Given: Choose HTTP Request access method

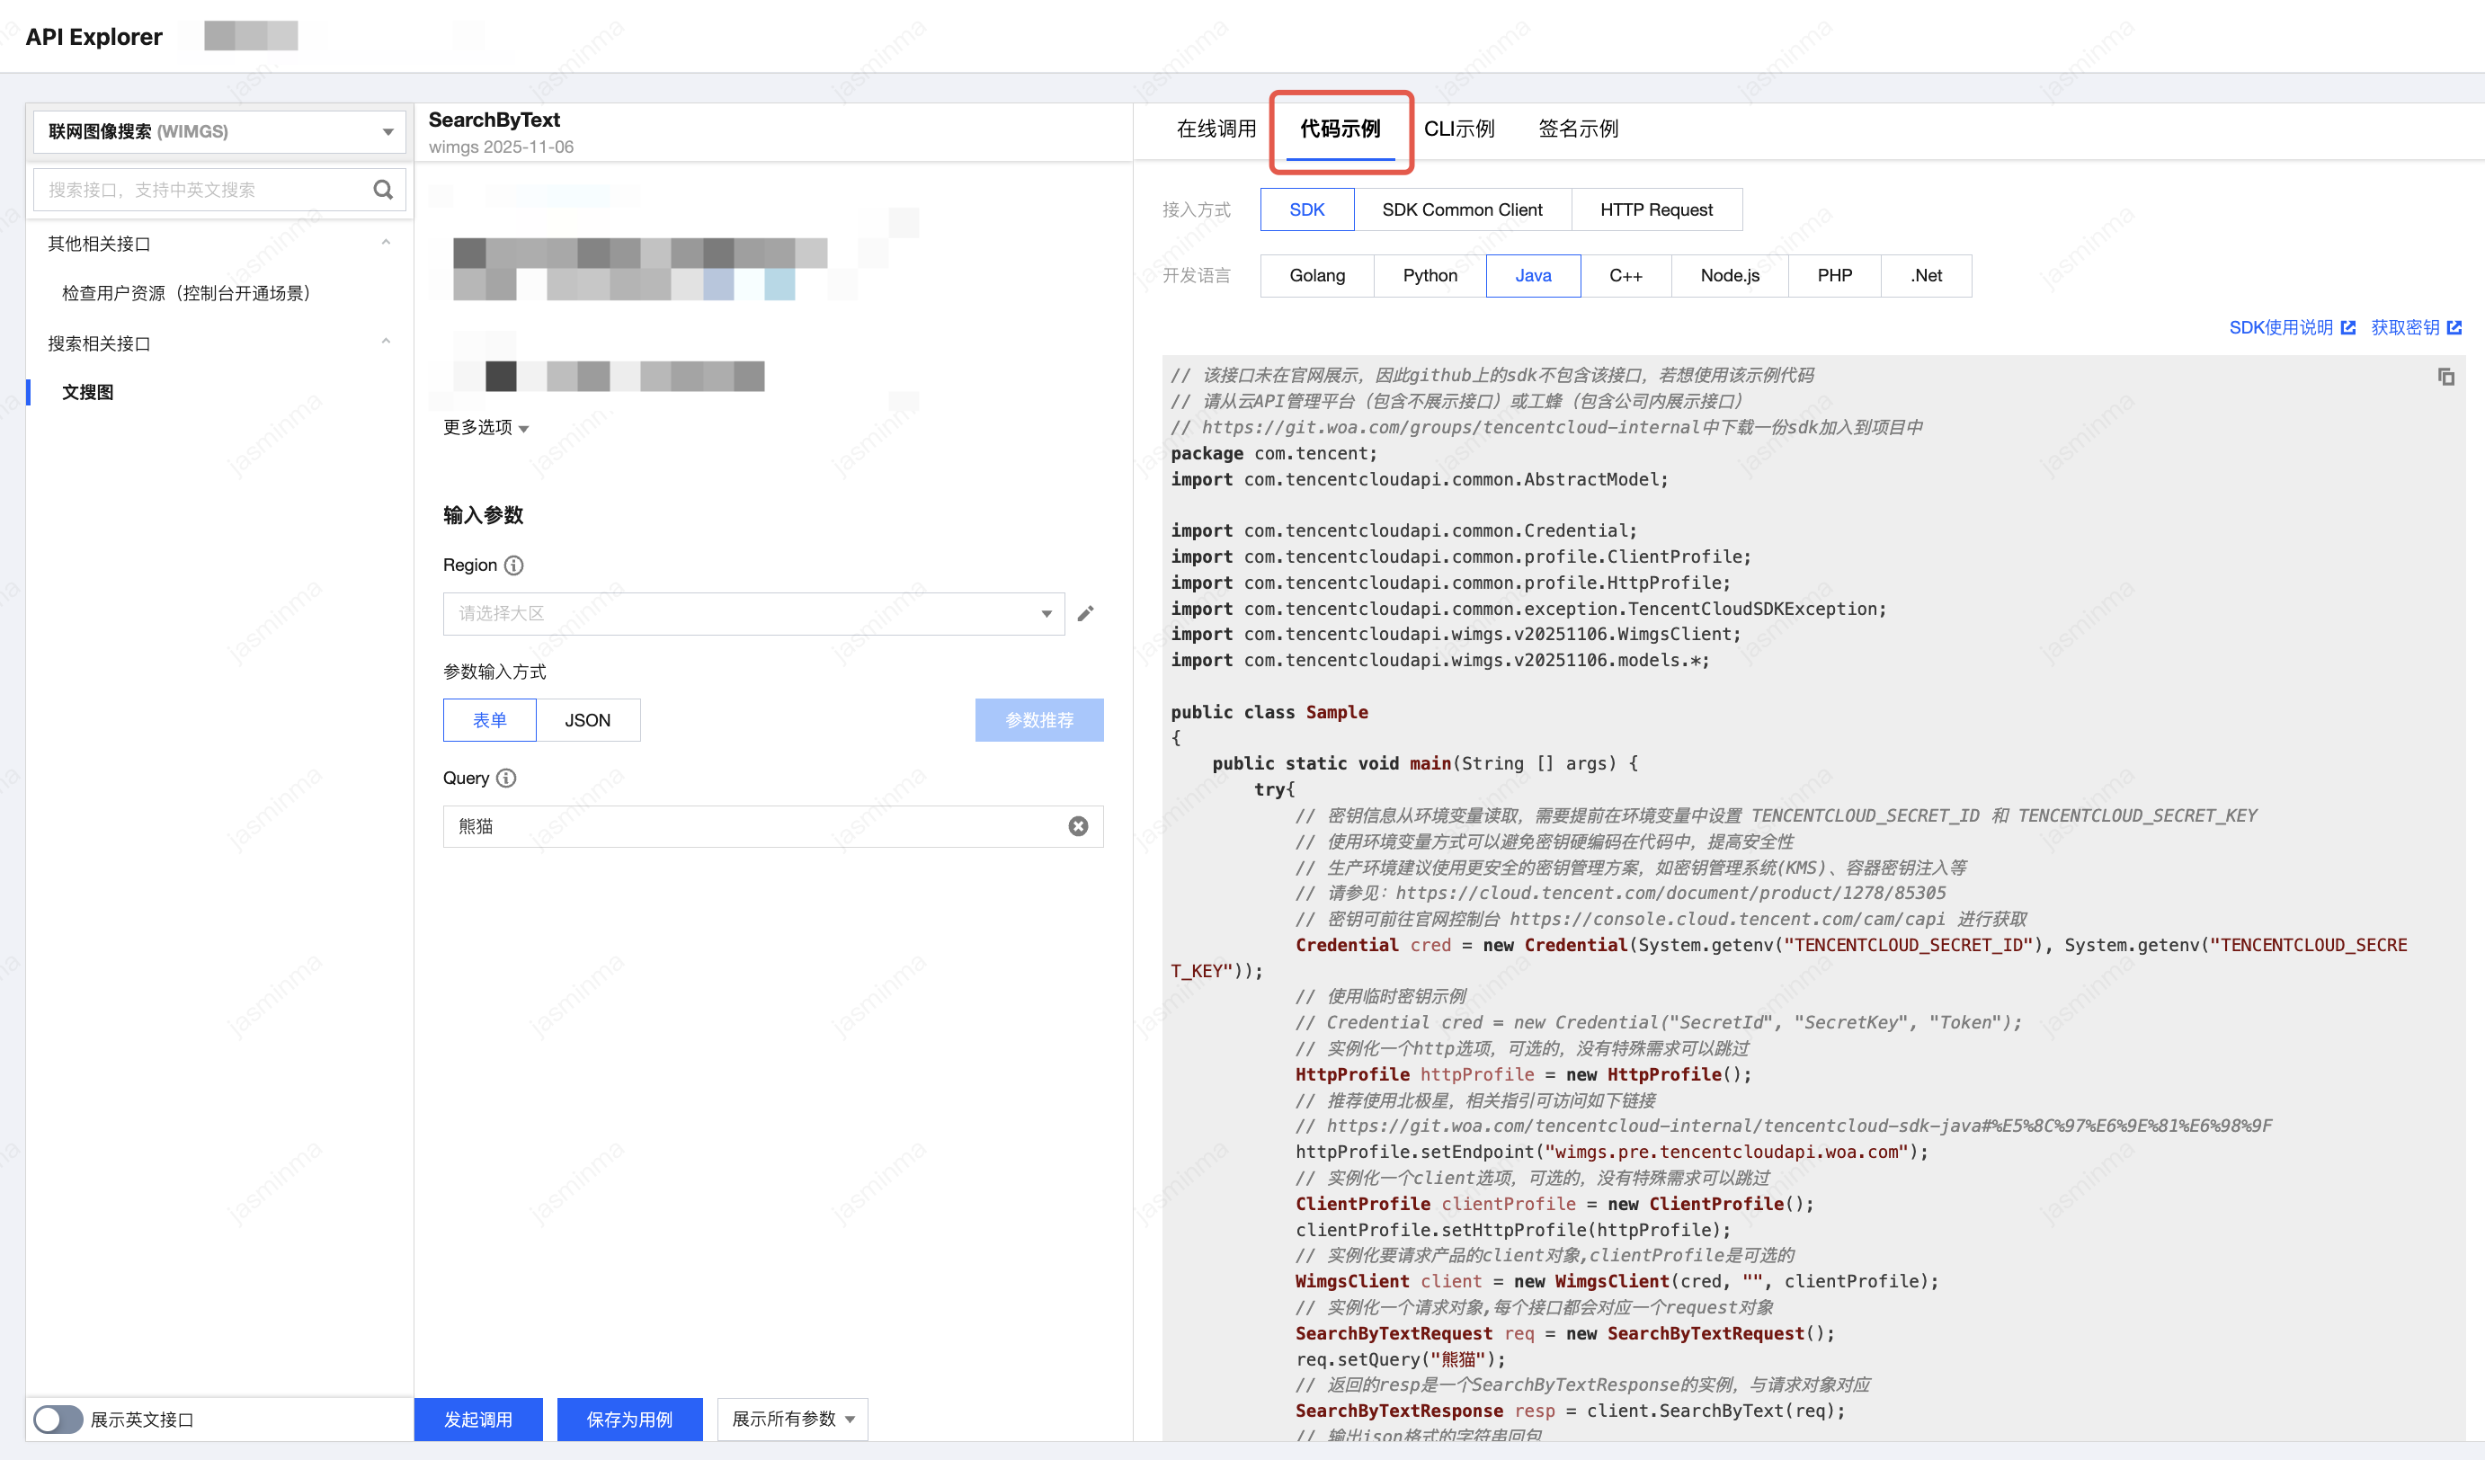Looking at the screenshot, I should pos(1656,209).
